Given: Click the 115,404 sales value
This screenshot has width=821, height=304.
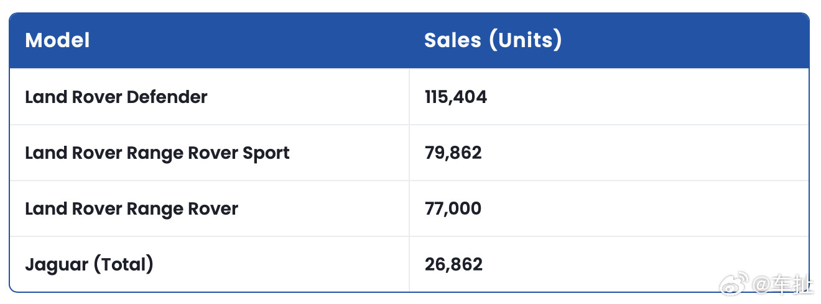Looking at the screenshot, I should (456, 97).
